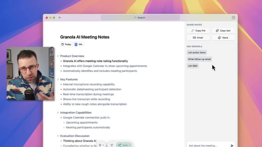Image resolution: width=262 pixels, height=147 pixels.
Task: Click the hash marker beside Product Overview
Action: pos(58,56)
